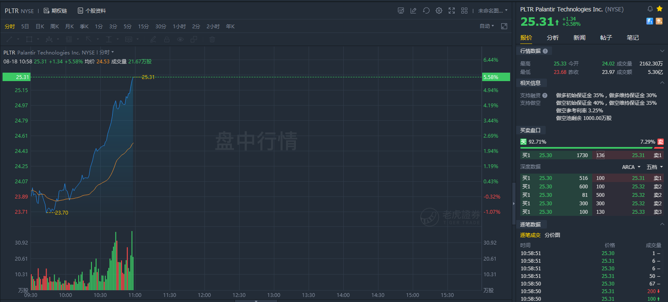Select the price label annotation tool
Image resolution: width=668 pixels, height=302 pixels.
tap(129, 39)
